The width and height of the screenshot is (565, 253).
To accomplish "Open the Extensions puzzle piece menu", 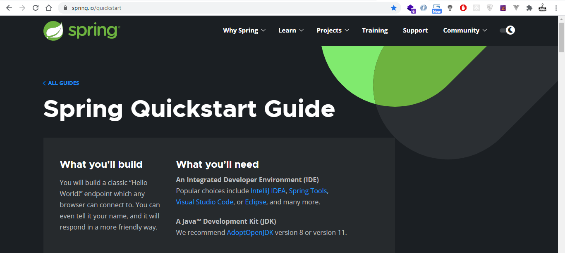I will pos(529,8).
